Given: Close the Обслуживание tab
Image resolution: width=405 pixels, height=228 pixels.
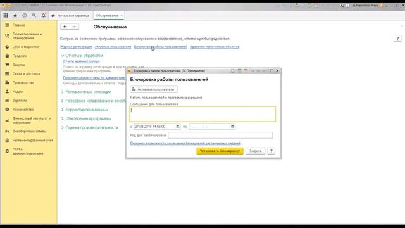Looking at the screenshot, I should coord(121,15).
